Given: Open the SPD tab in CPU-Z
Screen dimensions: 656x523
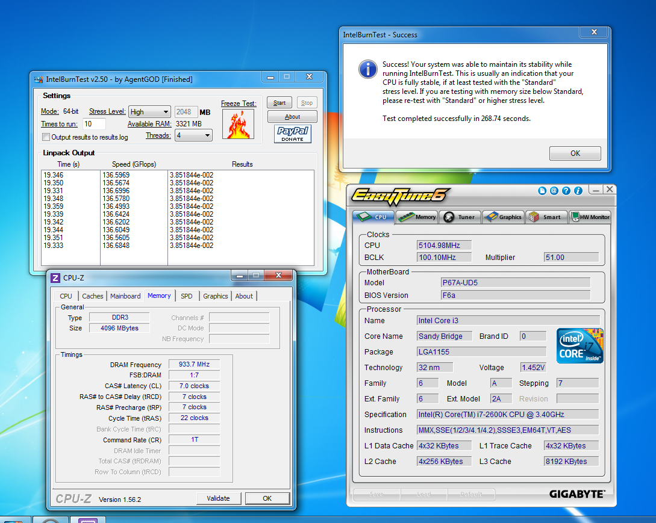Looking at the screenshot, I should (187, 296).
